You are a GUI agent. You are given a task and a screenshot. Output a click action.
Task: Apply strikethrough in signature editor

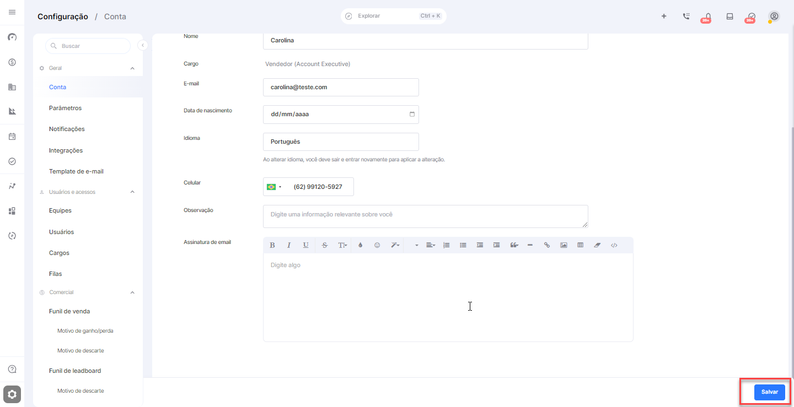click(324, 245)
